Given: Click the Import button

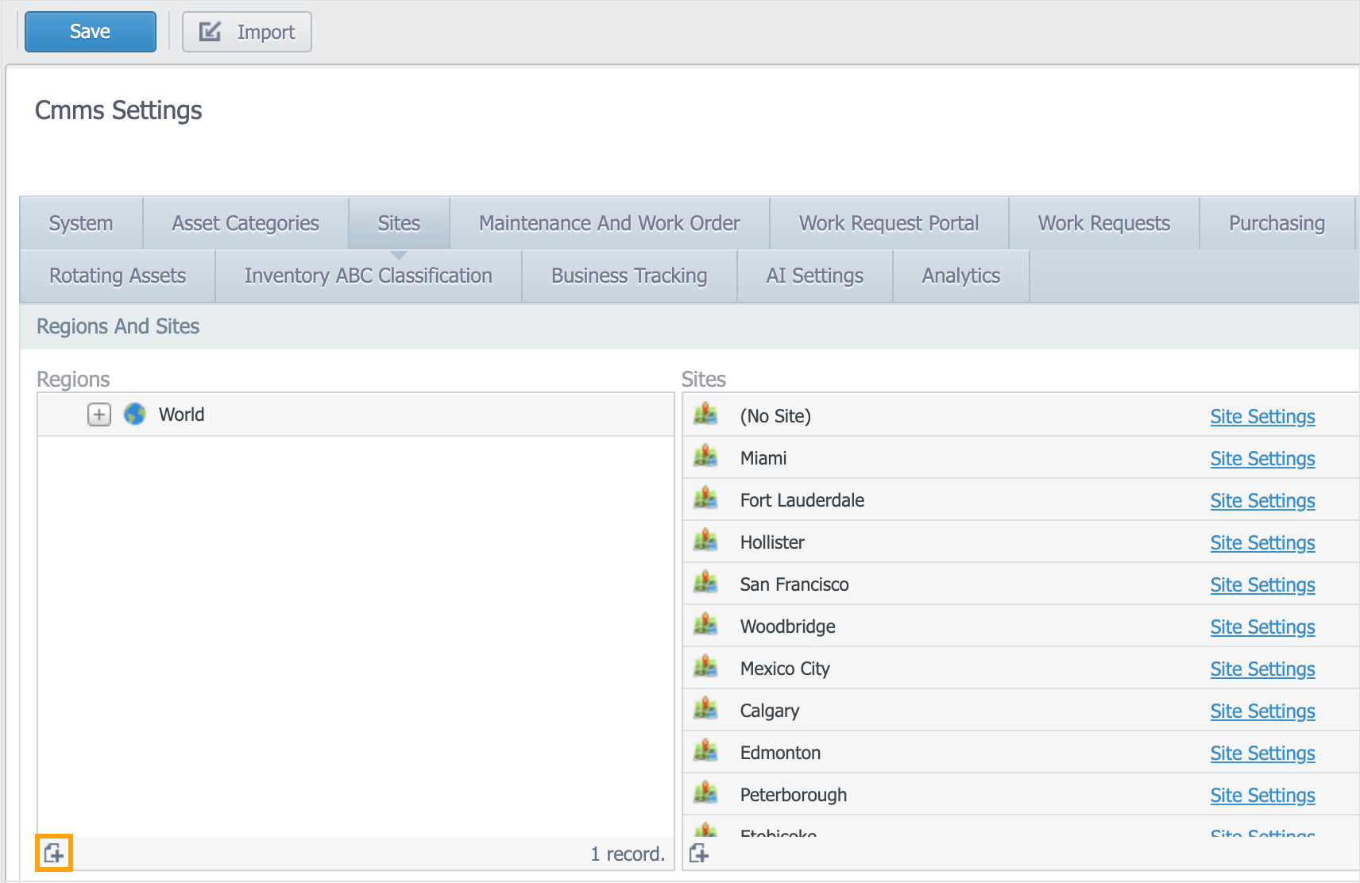Looking at the screenshot, I should point(247,32).
